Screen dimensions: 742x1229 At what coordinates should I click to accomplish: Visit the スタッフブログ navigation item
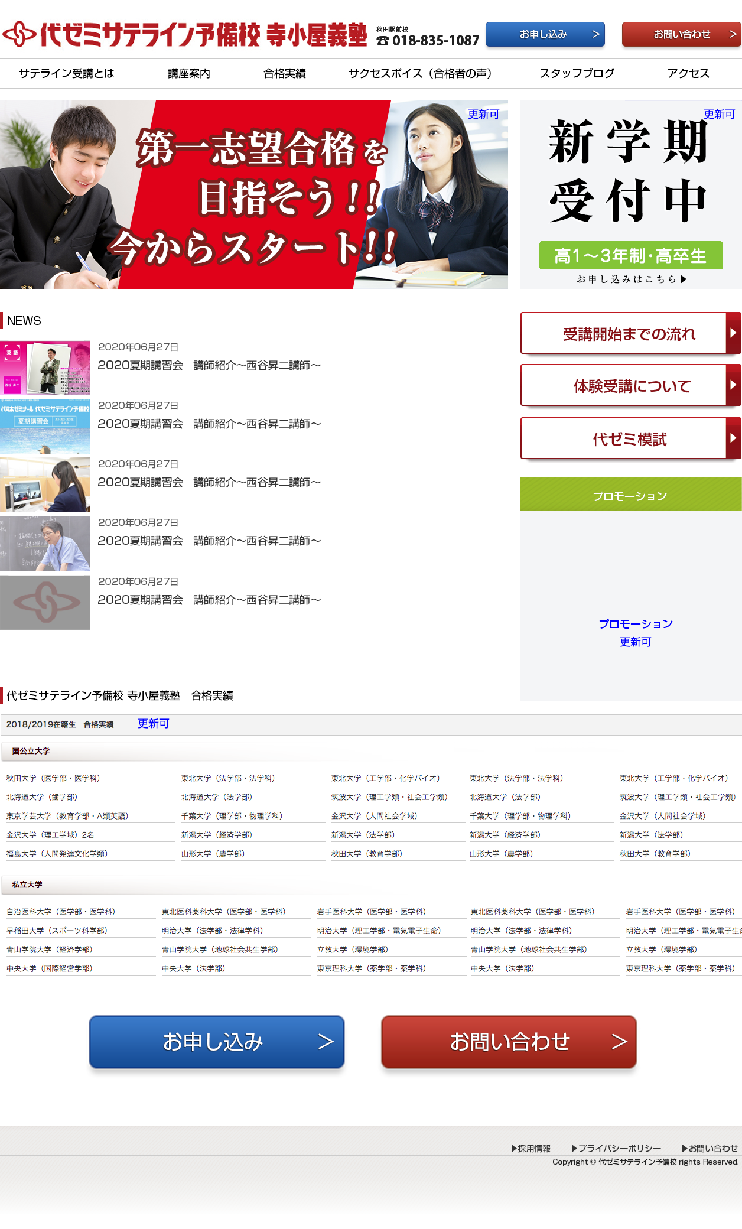577,73
